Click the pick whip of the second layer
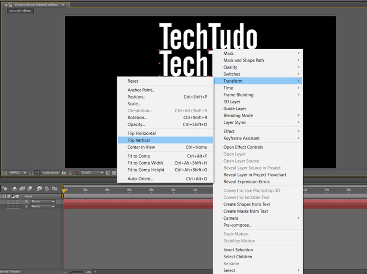Image resolution: width=367 pixels, height=274 pixels. click(26, 207)
